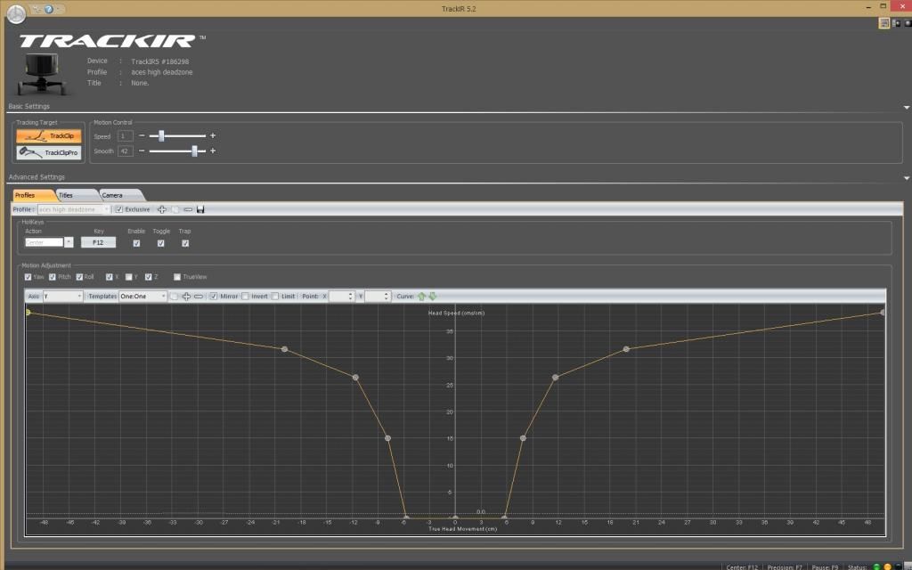
Task: Click the F12 hotkey button
Action: click(98, 242)
